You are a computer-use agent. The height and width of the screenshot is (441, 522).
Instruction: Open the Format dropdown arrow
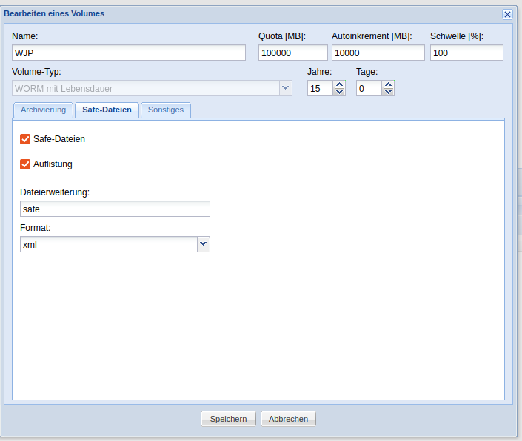[204, 244]
